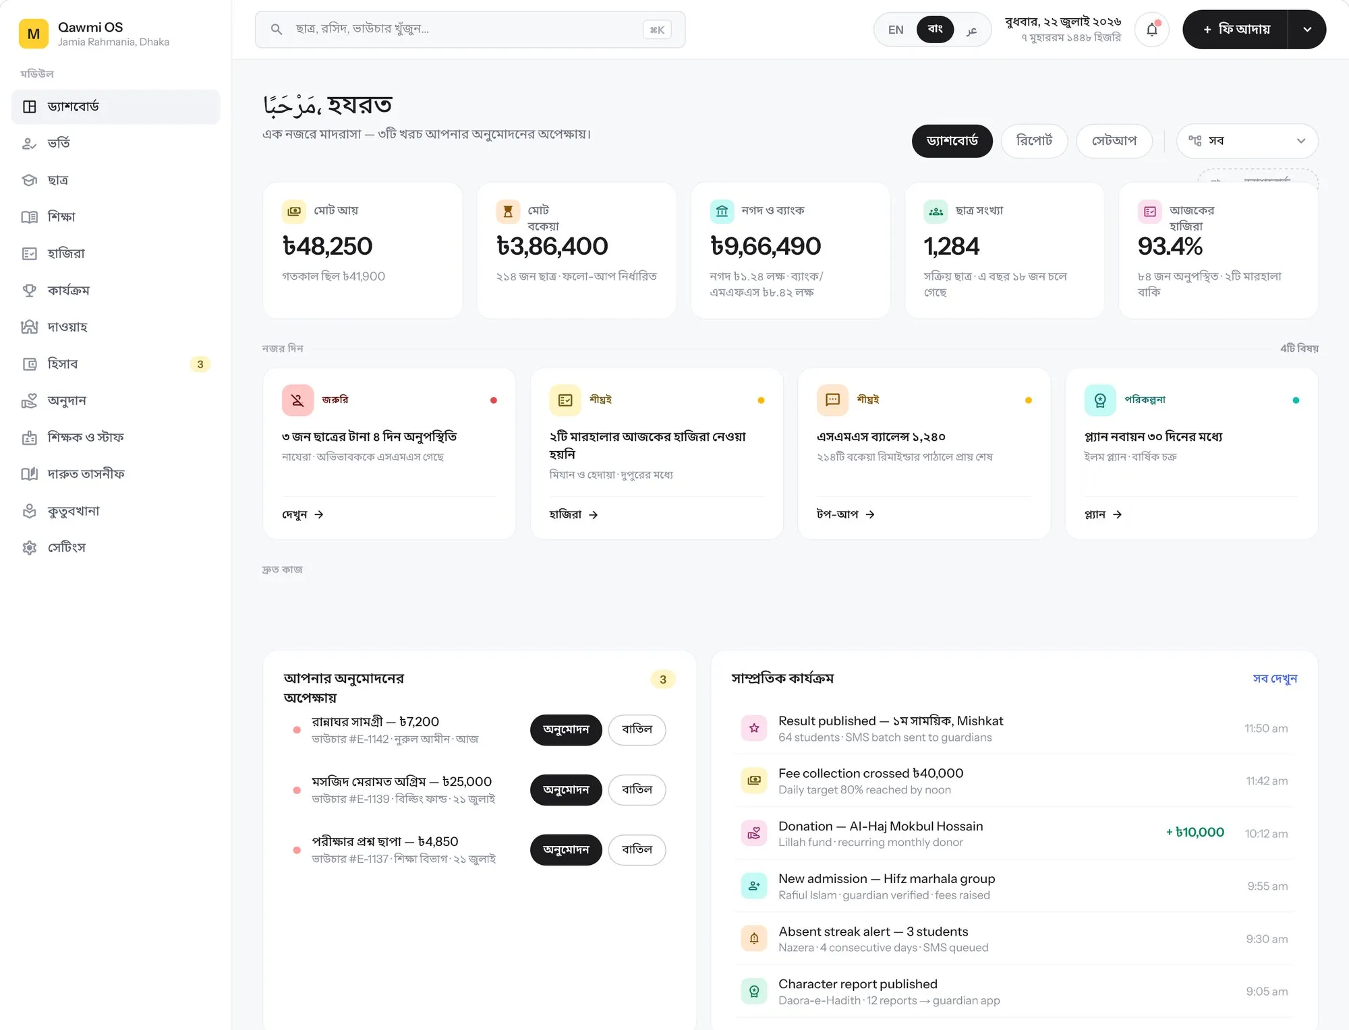The width and height of the screenshot is (1349, 1030).
Task: Switch to রিপোর্ট tab
Action: click(1034, 141)
